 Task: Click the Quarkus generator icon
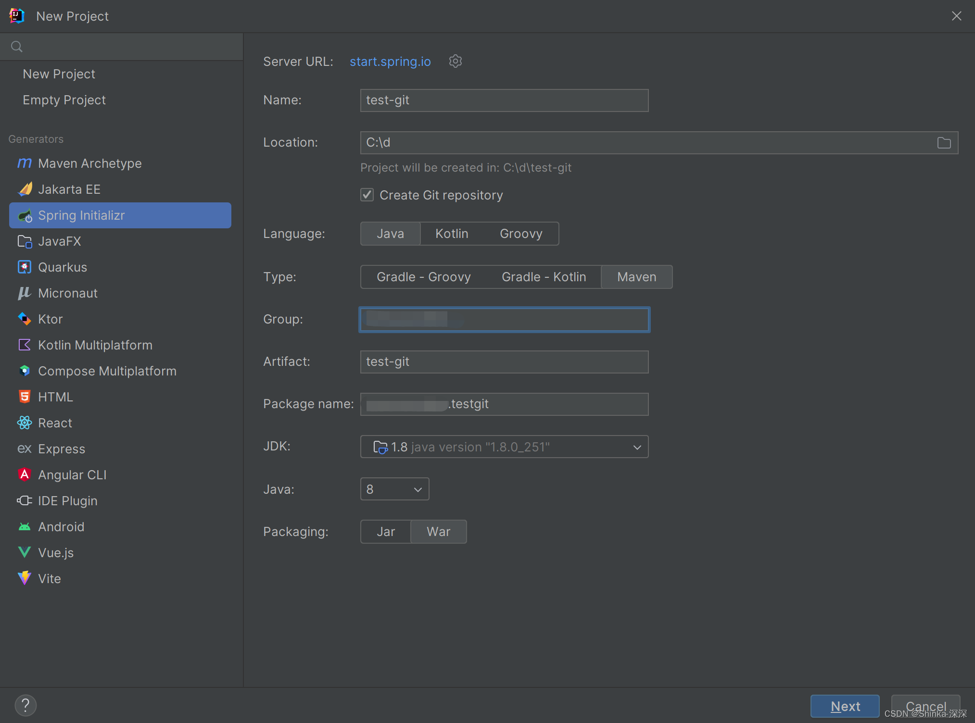[25, 267]
